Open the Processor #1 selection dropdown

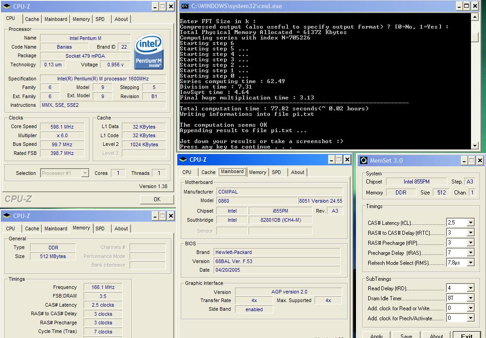point(85,173)
